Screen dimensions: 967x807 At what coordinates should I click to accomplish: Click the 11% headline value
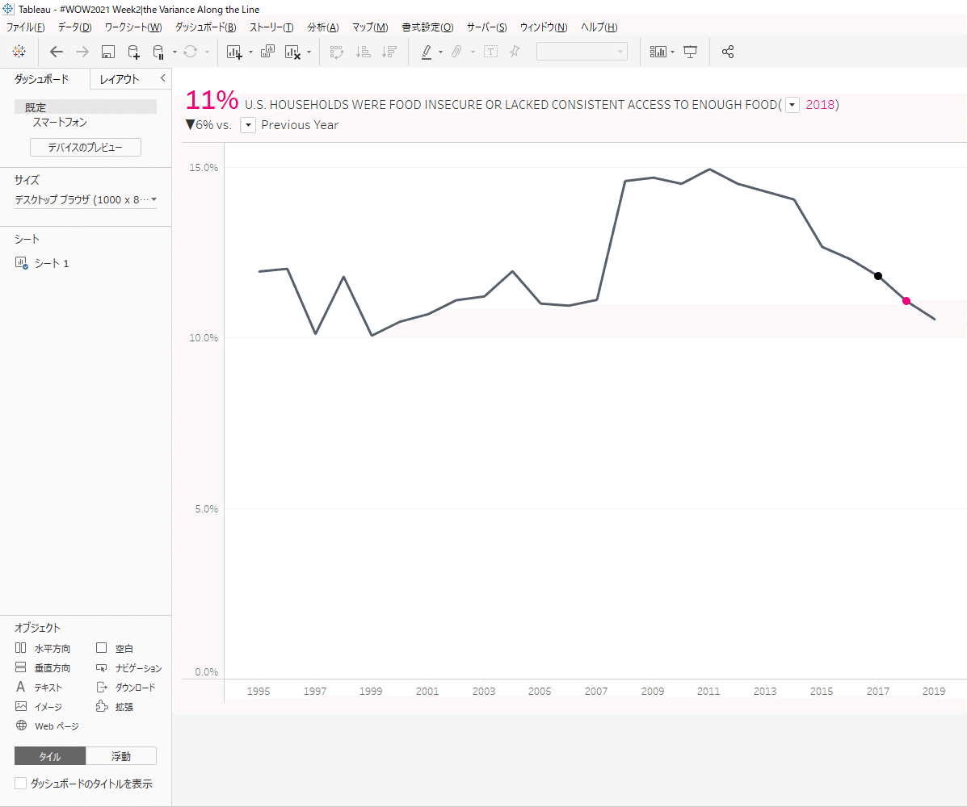(212, 100)
